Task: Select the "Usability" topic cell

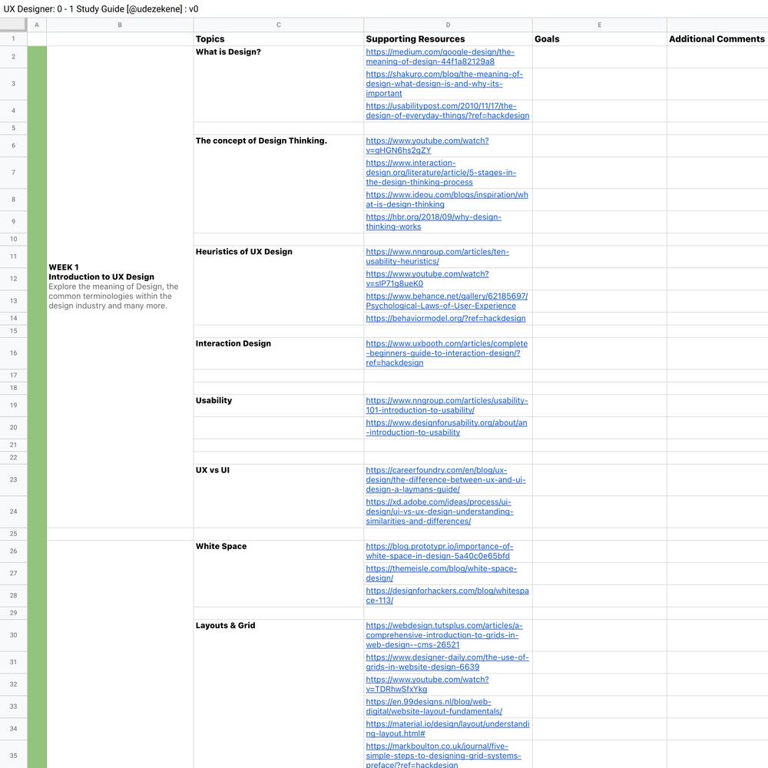Action: pos(278,405)
